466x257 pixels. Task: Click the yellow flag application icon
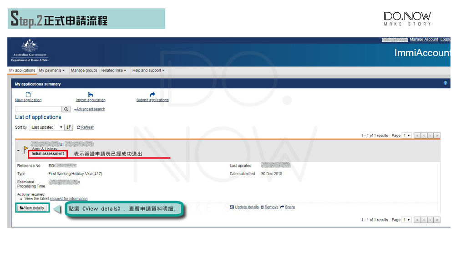26,150
